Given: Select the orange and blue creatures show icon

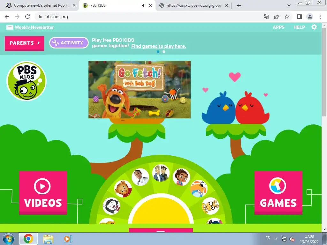Looking at the screenshot, I should point(199,189).
